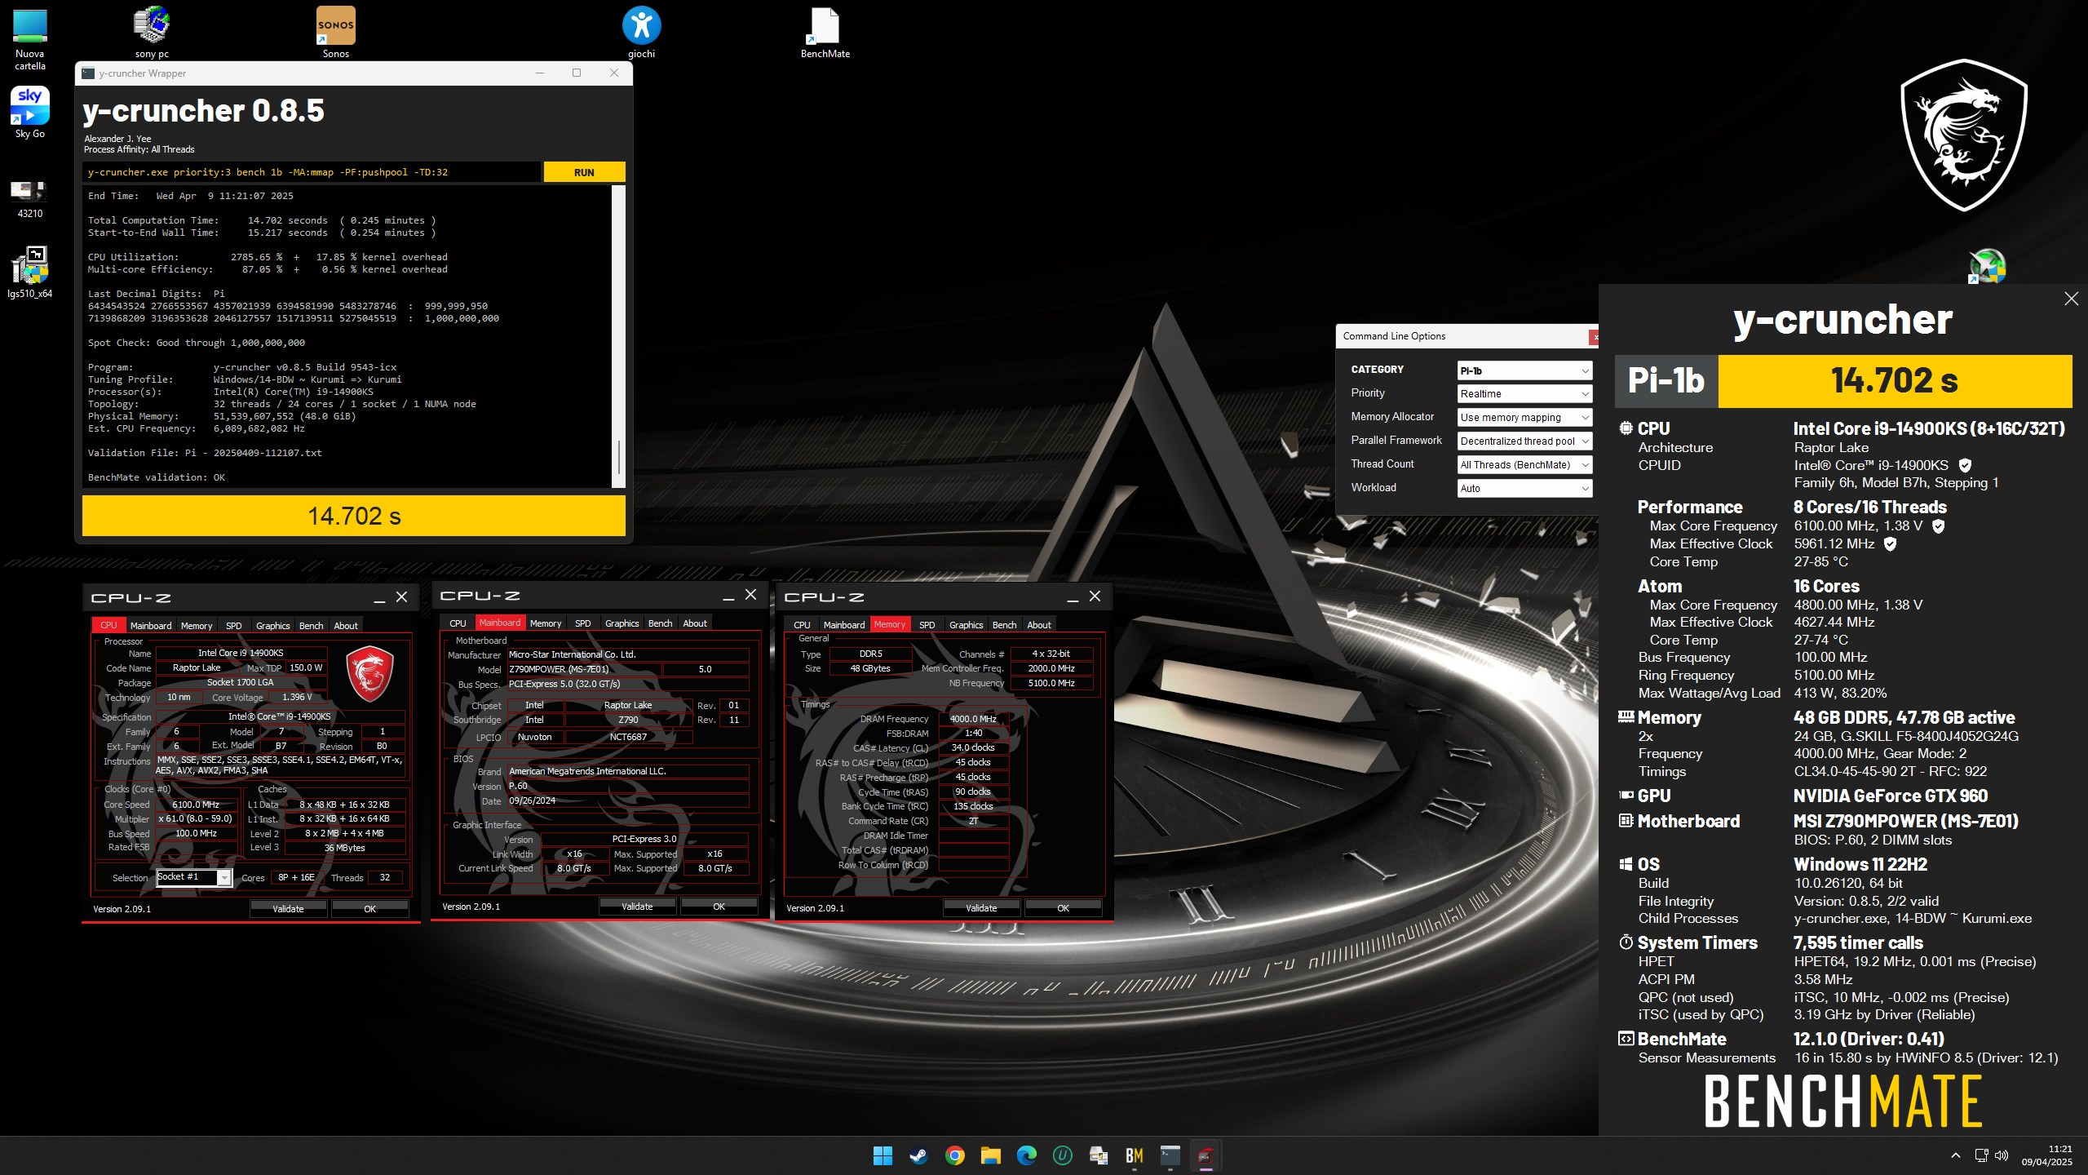Open the green U uninstaller taskbar icon
This screenshot has height=1175, width=2088.
click(x=1062, y=1155)
